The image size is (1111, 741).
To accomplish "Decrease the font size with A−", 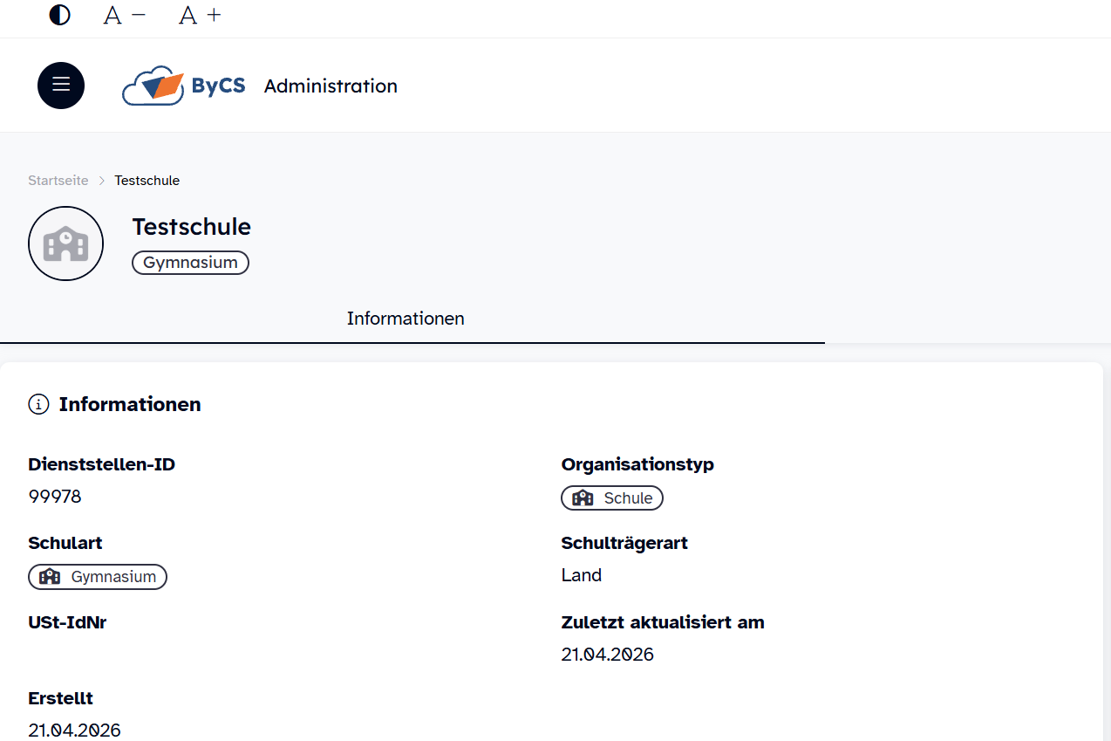I will (x=123, y=14).
